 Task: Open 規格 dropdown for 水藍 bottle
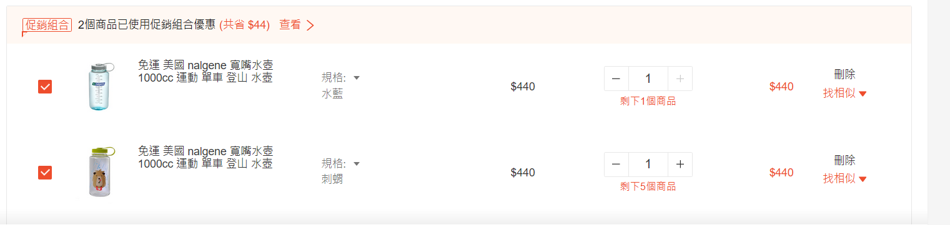click(x=340, y=78)
